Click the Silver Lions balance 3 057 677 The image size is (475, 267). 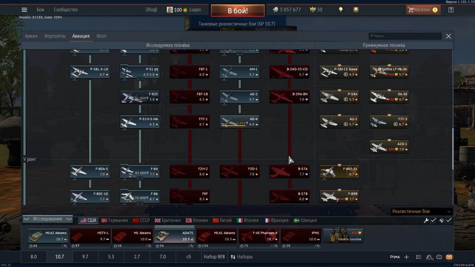tap(287, 10)
